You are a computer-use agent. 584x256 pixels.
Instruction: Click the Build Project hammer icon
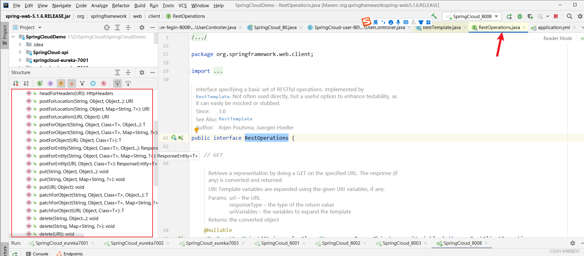434,16
